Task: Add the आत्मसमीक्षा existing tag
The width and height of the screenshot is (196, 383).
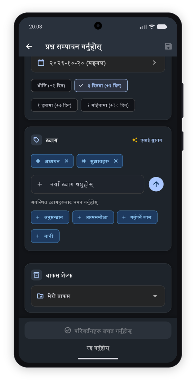Action: (x=93, y=217)
